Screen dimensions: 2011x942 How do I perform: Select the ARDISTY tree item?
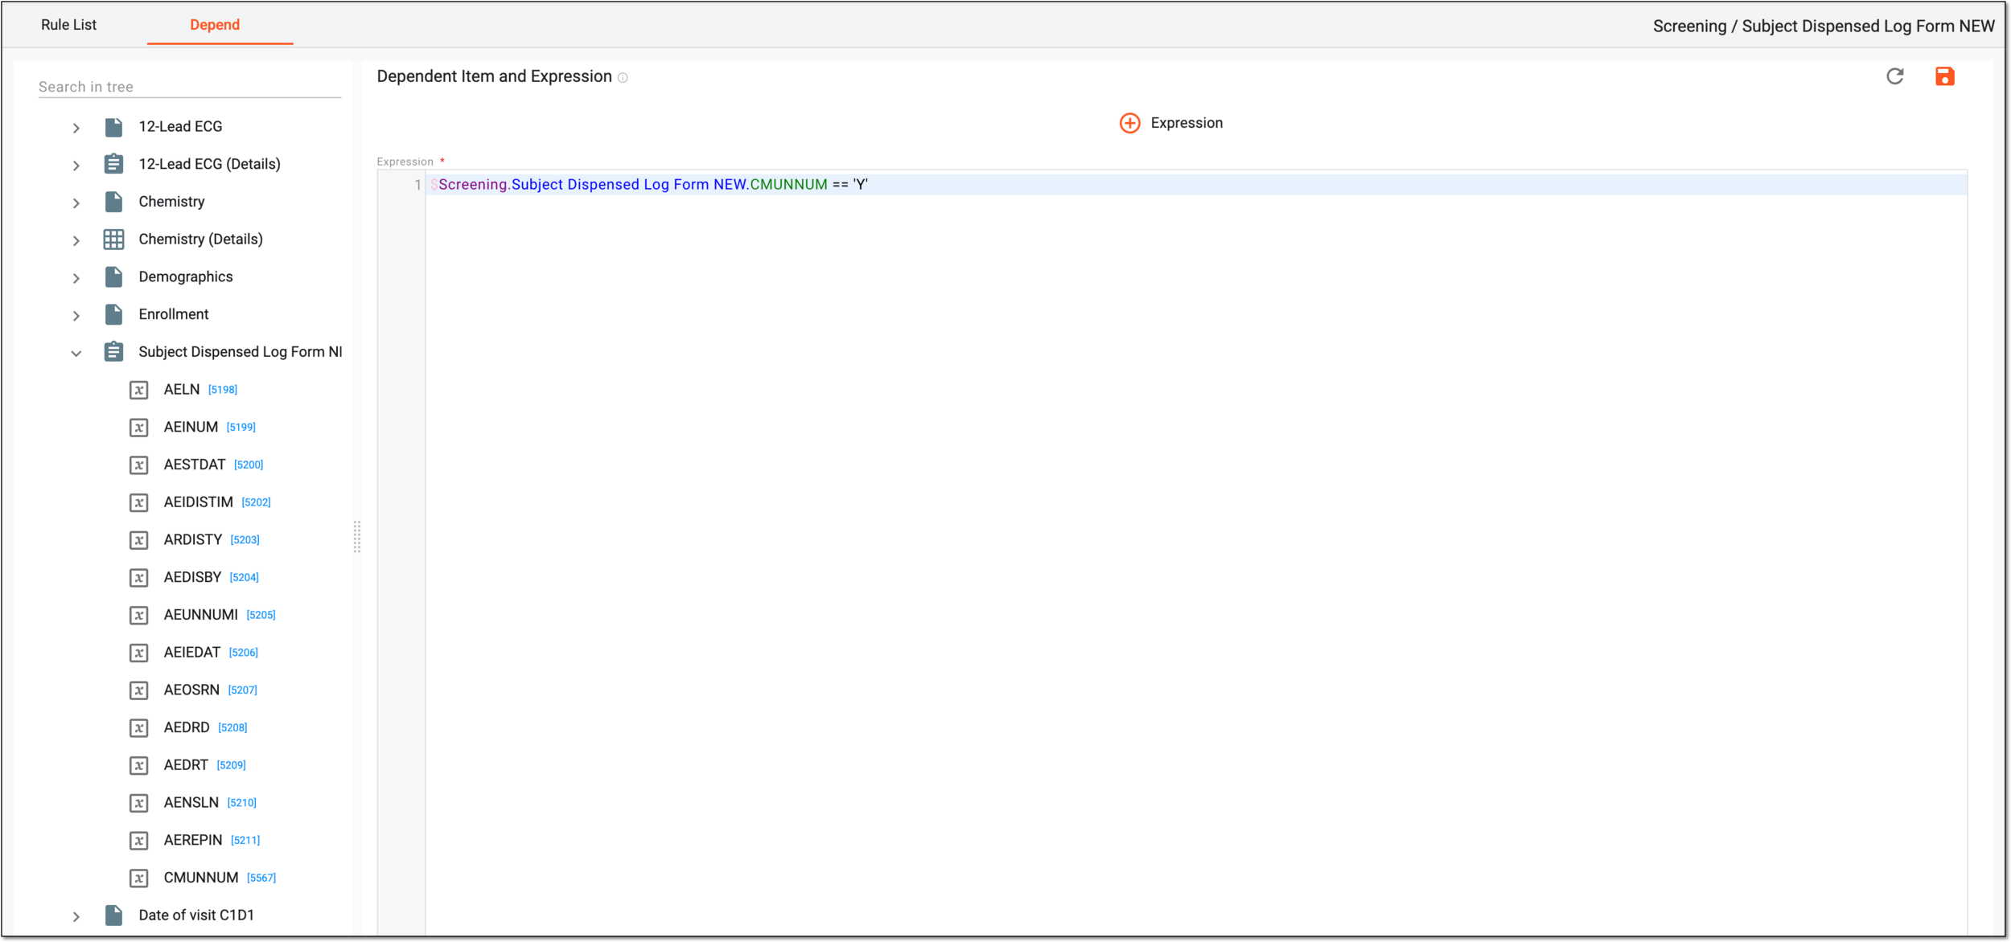point(193,540)
